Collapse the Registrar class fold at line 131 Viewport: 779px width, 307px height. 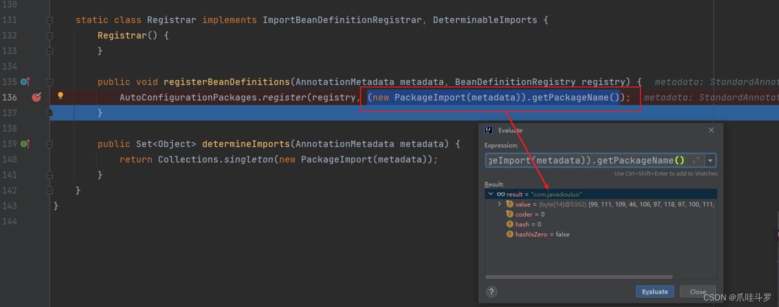pyautogui.click(x=49, y=20)
